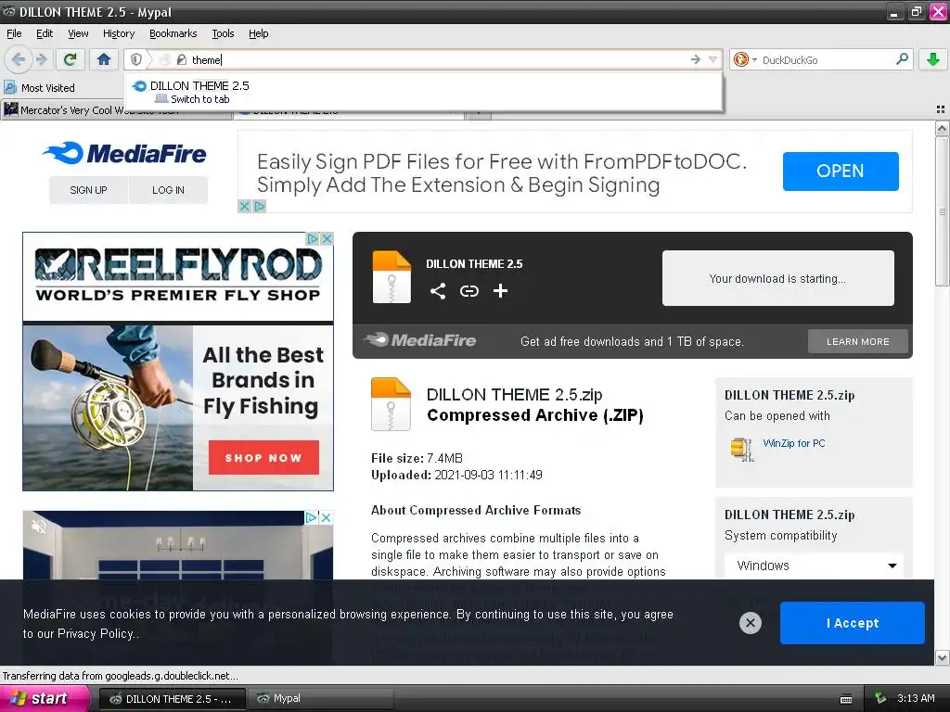Open the Windows start button
950x712 pixels.
pos(45,698)
